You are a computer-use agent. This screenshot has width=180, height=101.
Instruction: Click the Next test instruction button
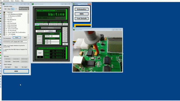point(25,38)
